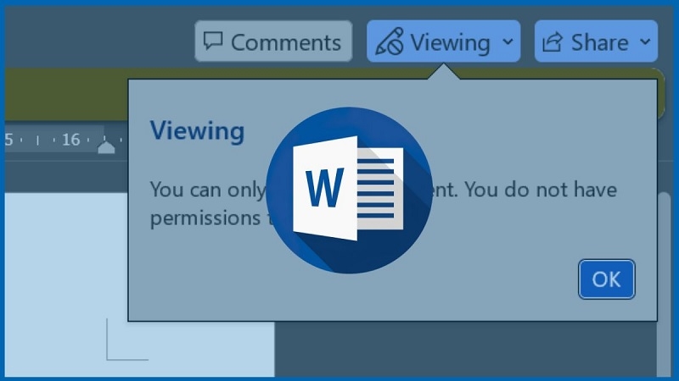Confirm the Viewing popup with OK
679x381 pixels.
[x=606, y=279]
